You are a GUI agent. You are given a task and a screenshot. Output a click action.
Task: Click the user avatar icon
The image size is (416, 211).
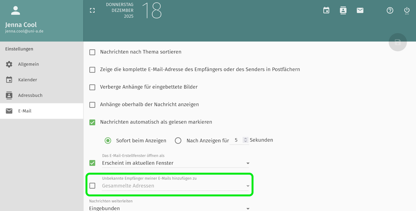click(x=16, y=10)
